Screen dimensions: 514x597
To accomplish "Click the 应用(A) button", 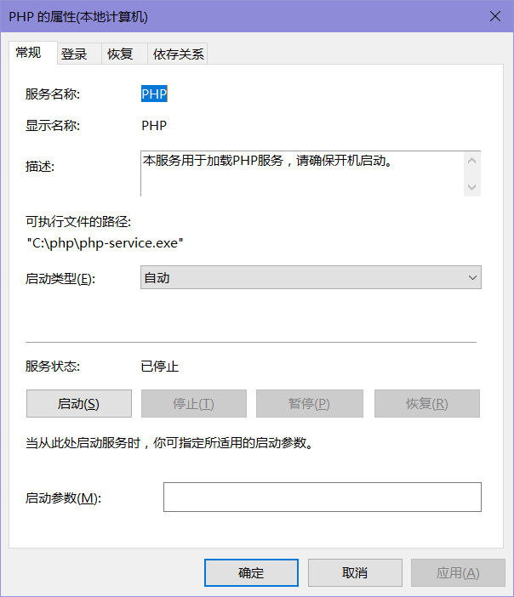I will point(458,572).
